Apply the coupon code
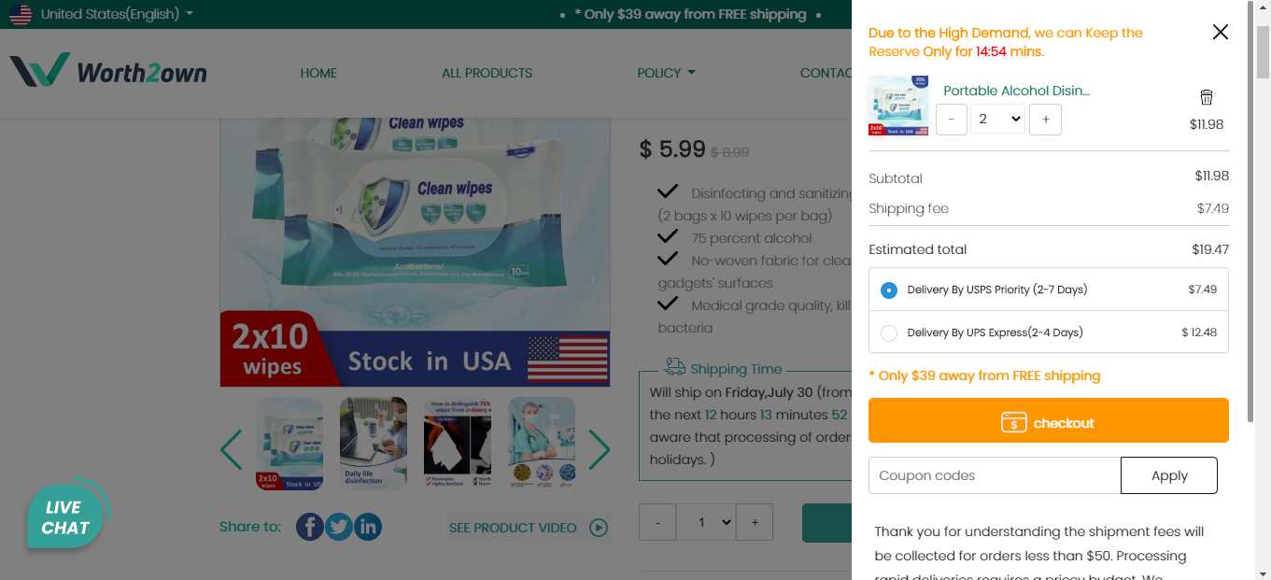 tap(1168, 475)
